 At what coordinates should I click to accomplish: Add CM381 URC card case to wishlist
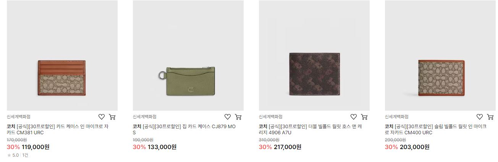pos(101,117)
